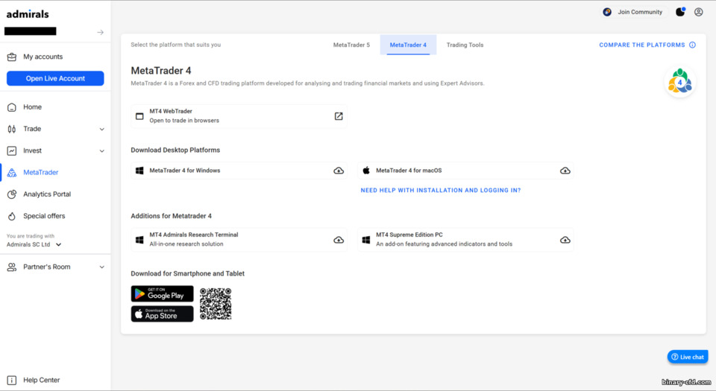This screenshot has height=391, width=716.
Task: Click MT4 Admirals Research Terminal download icon
Action: pos(339,240)
